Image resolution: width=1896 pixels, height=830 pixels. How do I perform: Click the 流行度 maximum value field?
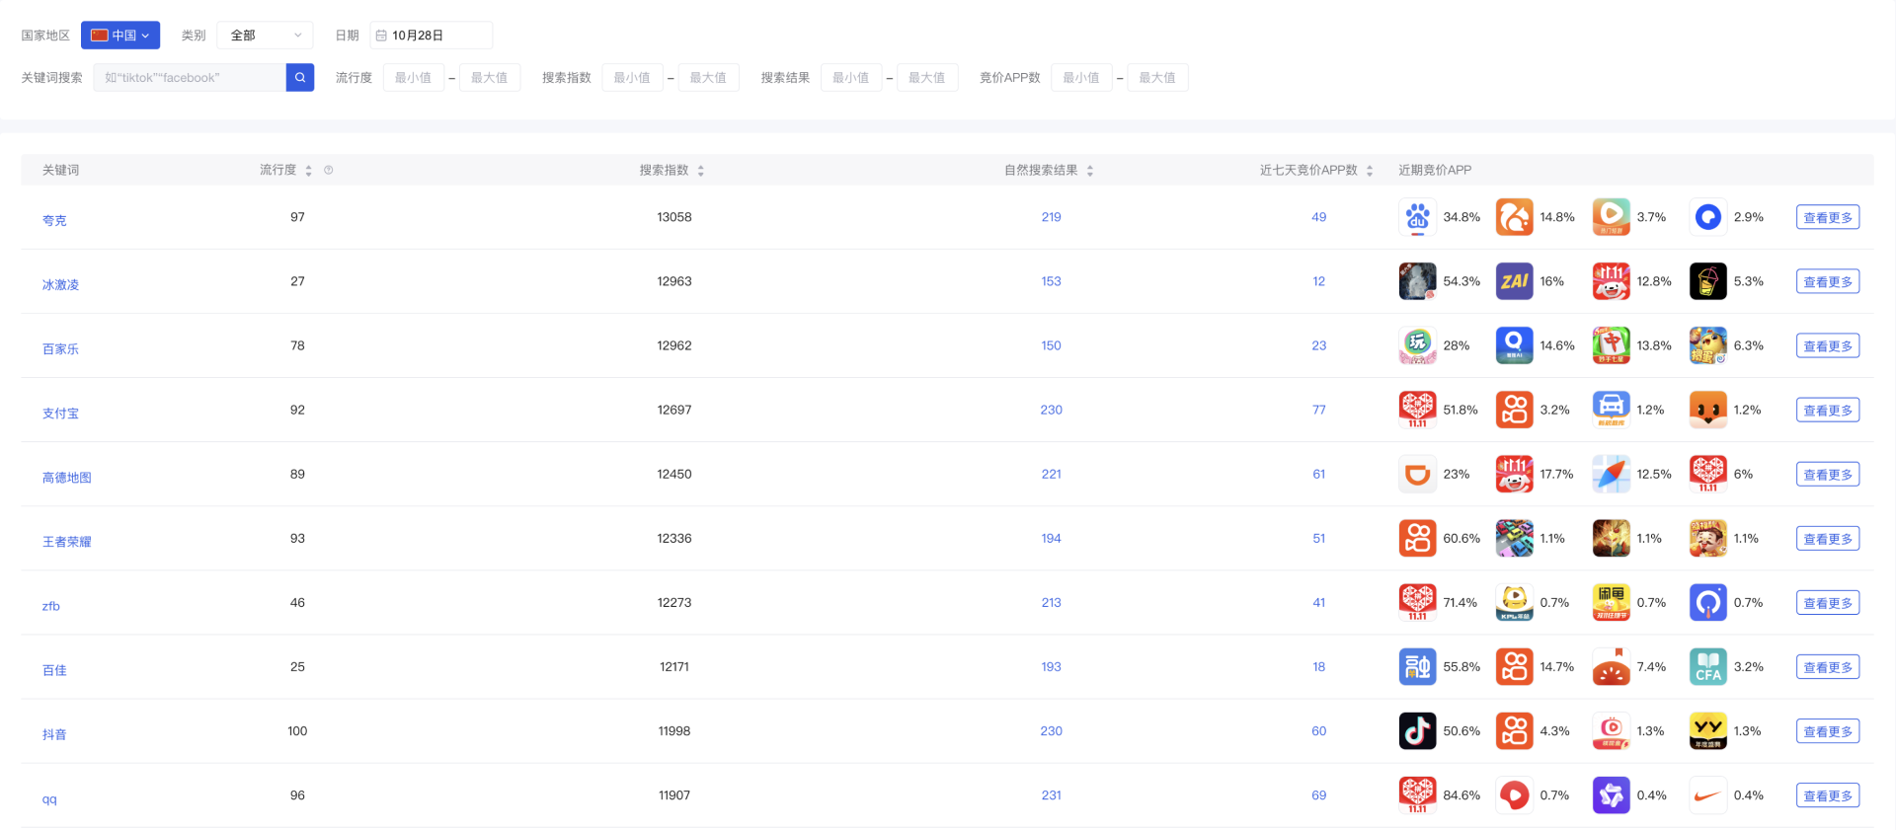pos(490,77)
